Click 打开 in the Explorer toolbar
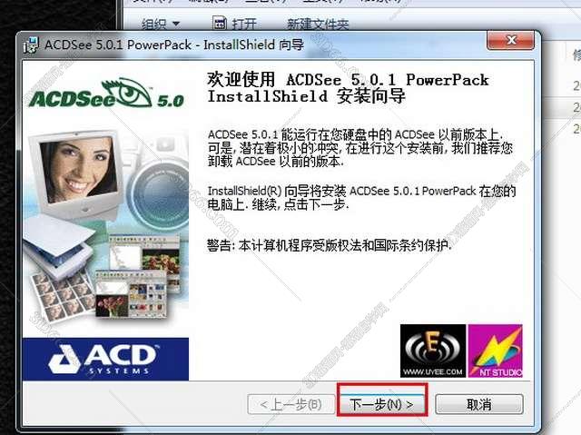 pyautogui.click(x=244, y=25)
